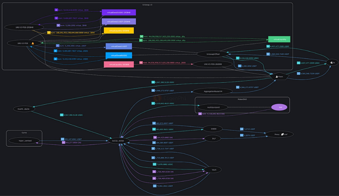Select the AggregationRouterV4 node
This screenshot has width=339, height=196.
(213, 91)
